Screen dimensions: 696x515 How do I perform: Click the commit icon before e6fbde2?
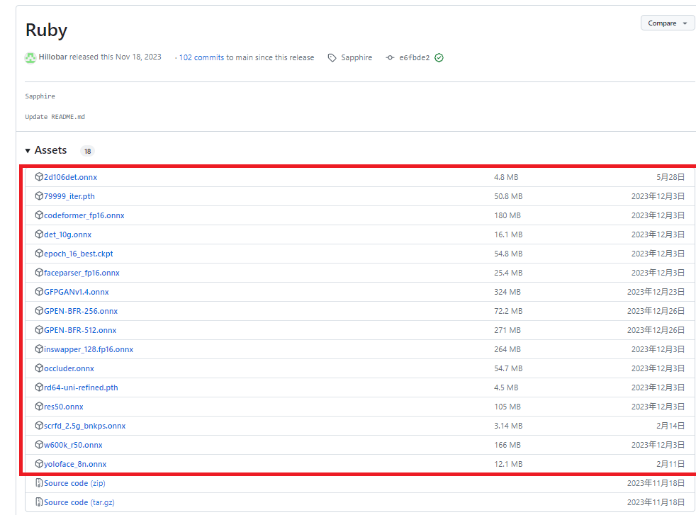(x=390, y=57)
